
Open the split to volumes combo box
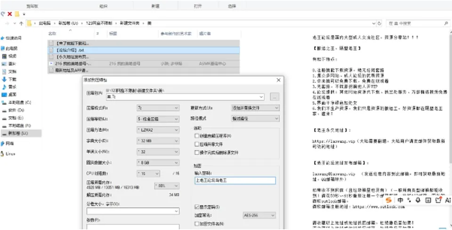(133, 211)
